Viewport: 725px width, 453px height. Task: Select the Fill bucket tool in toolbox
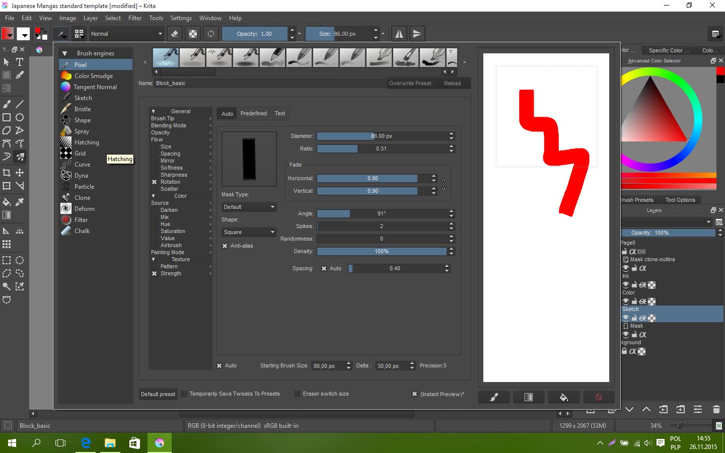(7, 202)
